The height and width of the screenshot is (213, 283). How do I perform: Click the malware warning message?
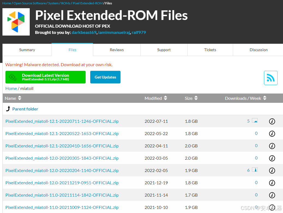click(x=59, y=65)
